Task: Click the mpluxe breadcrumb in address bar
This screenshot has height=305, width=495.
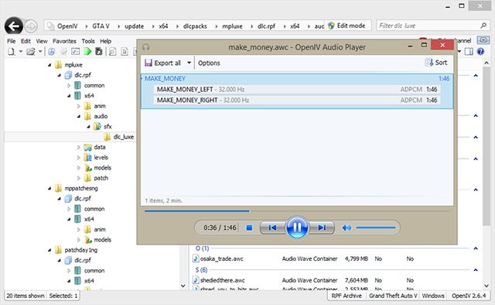Action: (x=232, y=26)
